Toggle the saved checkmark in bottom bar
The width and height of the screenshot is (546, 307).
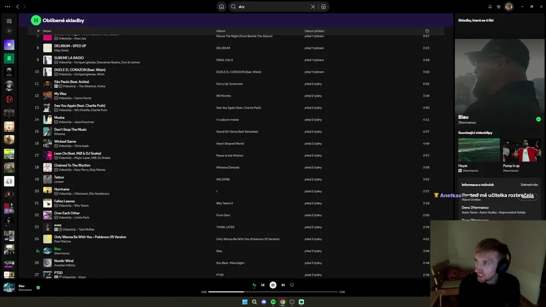coord(38,288)
